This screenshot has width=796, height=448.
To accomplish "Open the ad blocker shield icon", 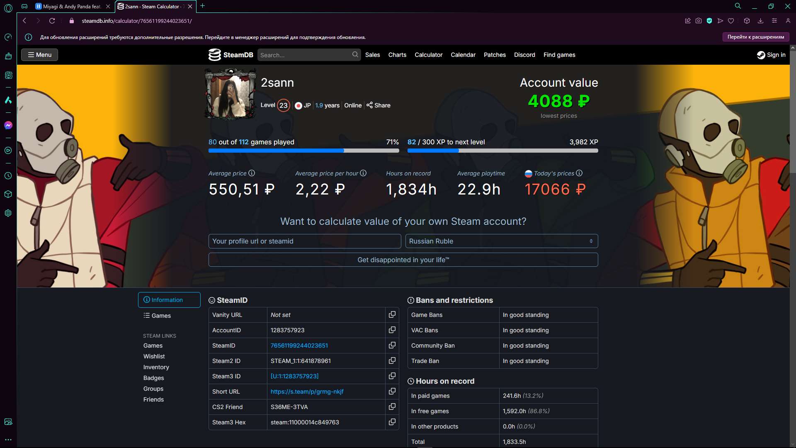I will (x=709, y=21).
